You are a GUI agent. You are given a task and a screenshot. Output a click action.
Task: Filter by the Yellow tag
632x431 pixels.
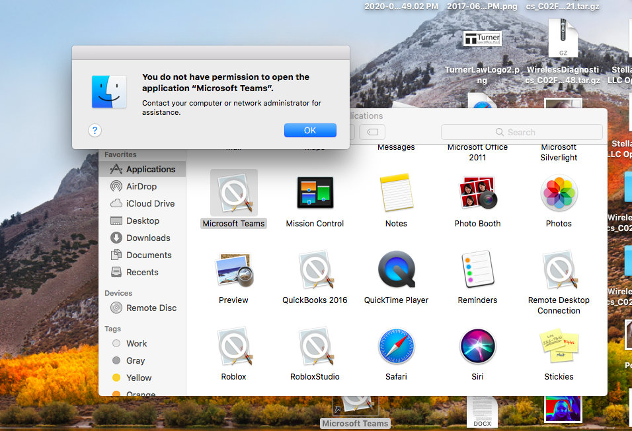click(142, 378)
